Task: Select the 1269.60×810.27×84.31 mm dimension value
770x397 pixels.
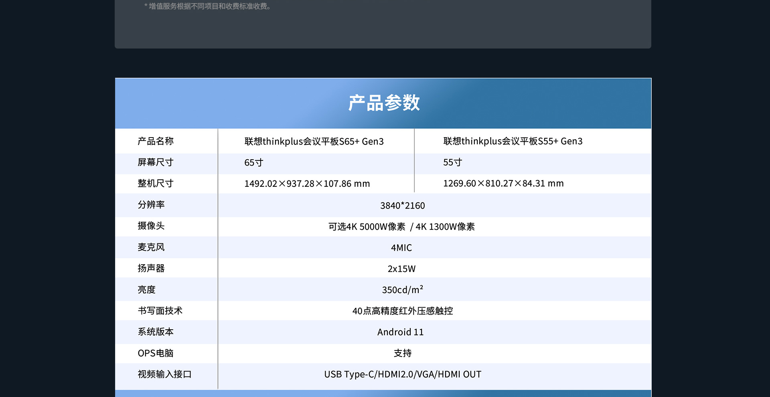Action: 503,184
